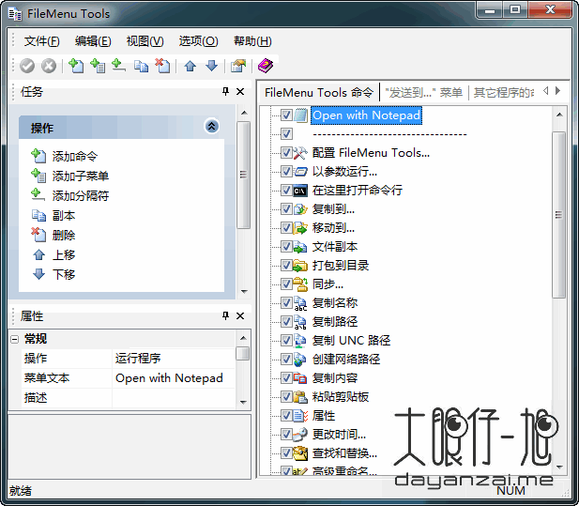The height and width of the screenshot is (506, 579).
Task: Click the 下移 arrow icon in the task panel
Action: [x=38, y=274]
